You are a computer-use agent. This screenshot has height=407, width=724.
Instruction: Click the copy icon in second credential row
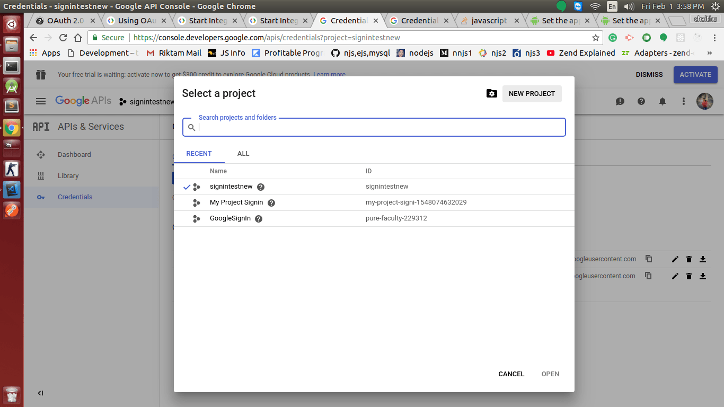point(648,276)
